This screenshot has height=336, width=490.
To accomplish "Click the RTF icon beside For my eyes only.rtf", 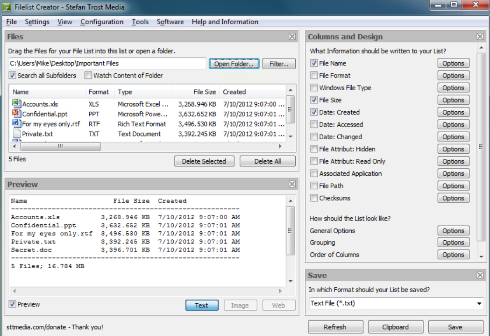I will coord(16,123).
